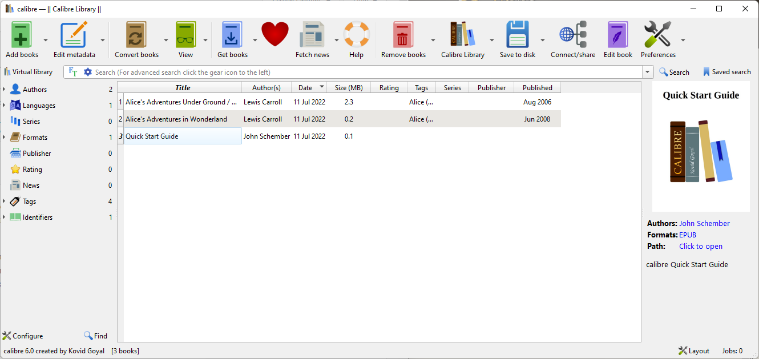The image size is (759, 359).
Task: Sort by Publisher column header
Action: click(x=491, y=87)
